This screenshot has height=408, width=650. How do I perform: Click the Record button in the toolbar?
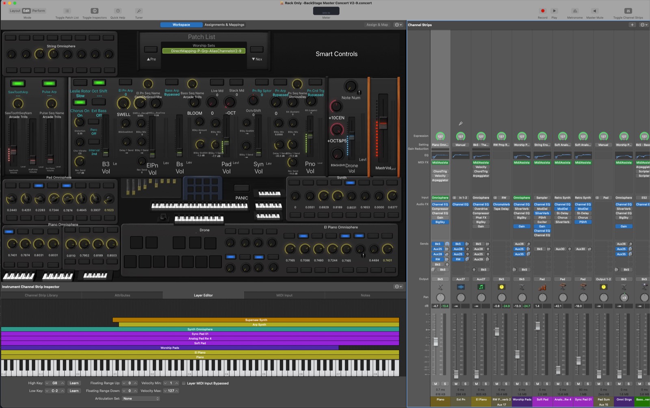[542, 11]
